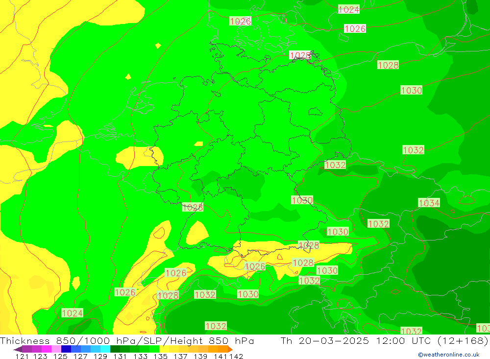Pick the bright magenta legend swatch
Screen dimensions: 490x359
(47, 349)
